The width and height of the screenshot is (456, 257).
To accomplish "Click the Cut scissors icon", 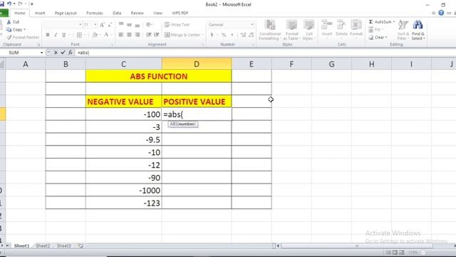I will pyautogui.click(x=9, y=22).
